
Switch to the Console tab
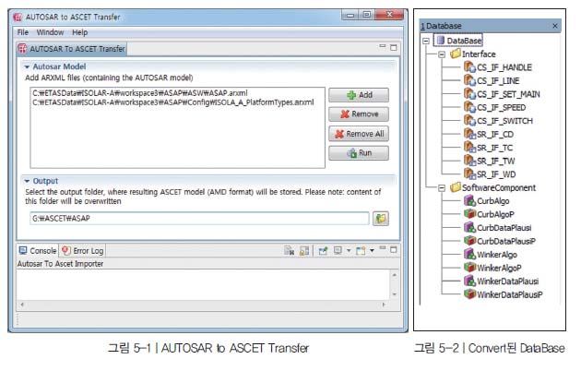(38, 251)
